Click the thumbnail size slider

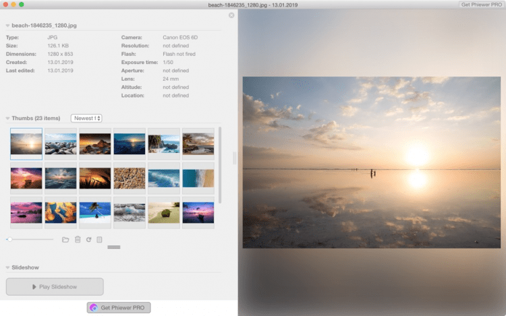(30, 239)
